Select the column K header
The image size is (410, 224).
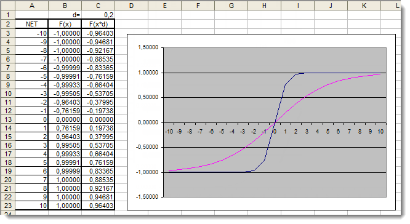[364, 6]
